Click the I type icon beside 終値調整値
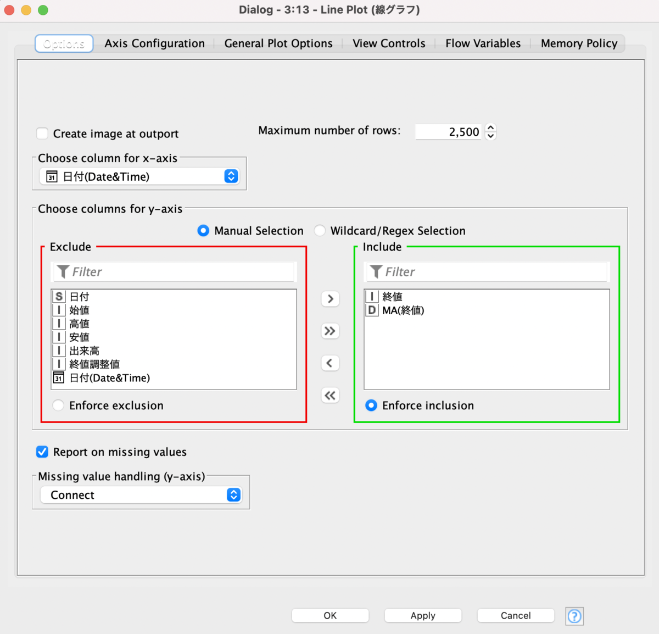The width and height of the screenshot is (659, 634). click(59, 364)
